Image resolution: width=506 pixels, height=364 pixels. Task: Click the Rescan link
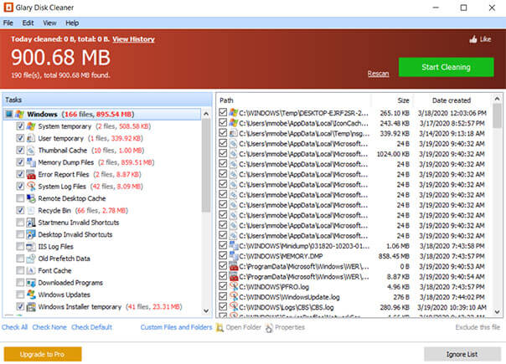click(378, 74)
